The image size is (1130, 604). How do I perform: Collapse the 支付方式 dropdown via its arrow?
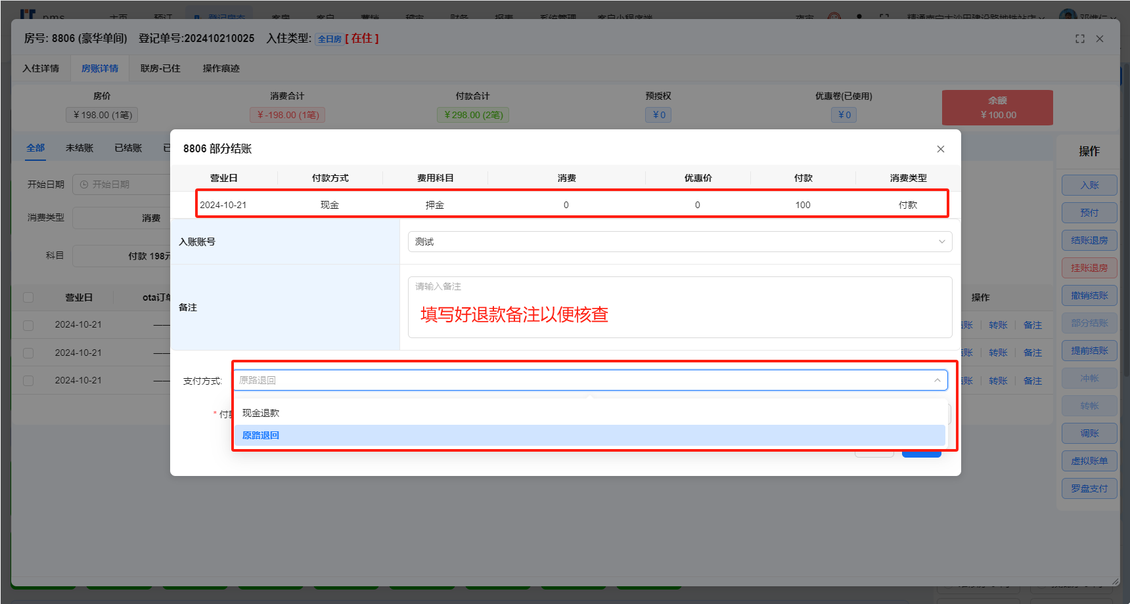pos(937,381)
